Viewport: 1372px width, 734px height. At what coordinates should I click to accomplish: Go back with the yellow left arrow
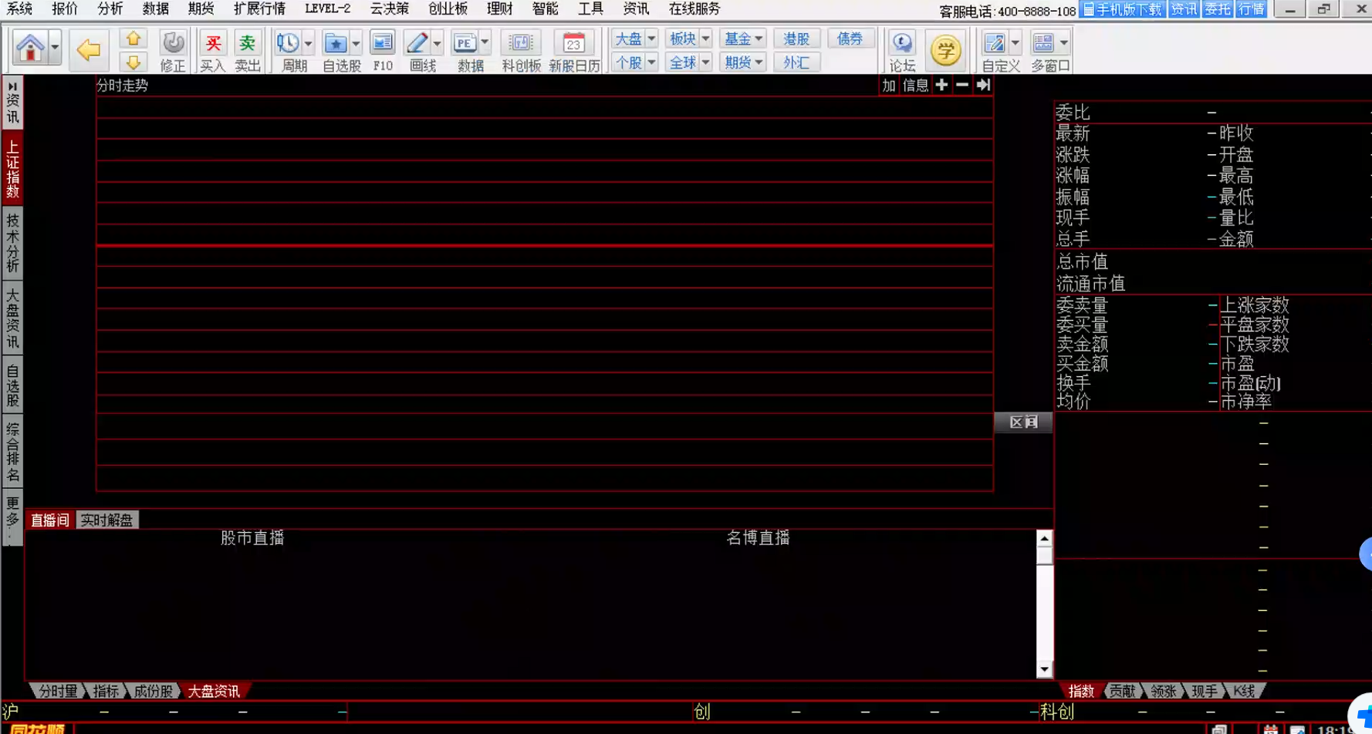88,49
